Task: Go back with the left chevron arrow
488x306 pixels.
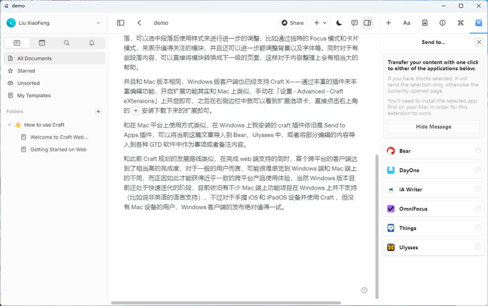Action: [x=139, y=23]
